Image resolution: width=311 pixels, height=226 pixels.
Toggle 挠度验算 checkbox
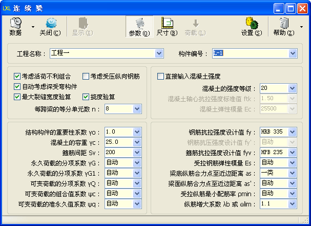point(86,97)
